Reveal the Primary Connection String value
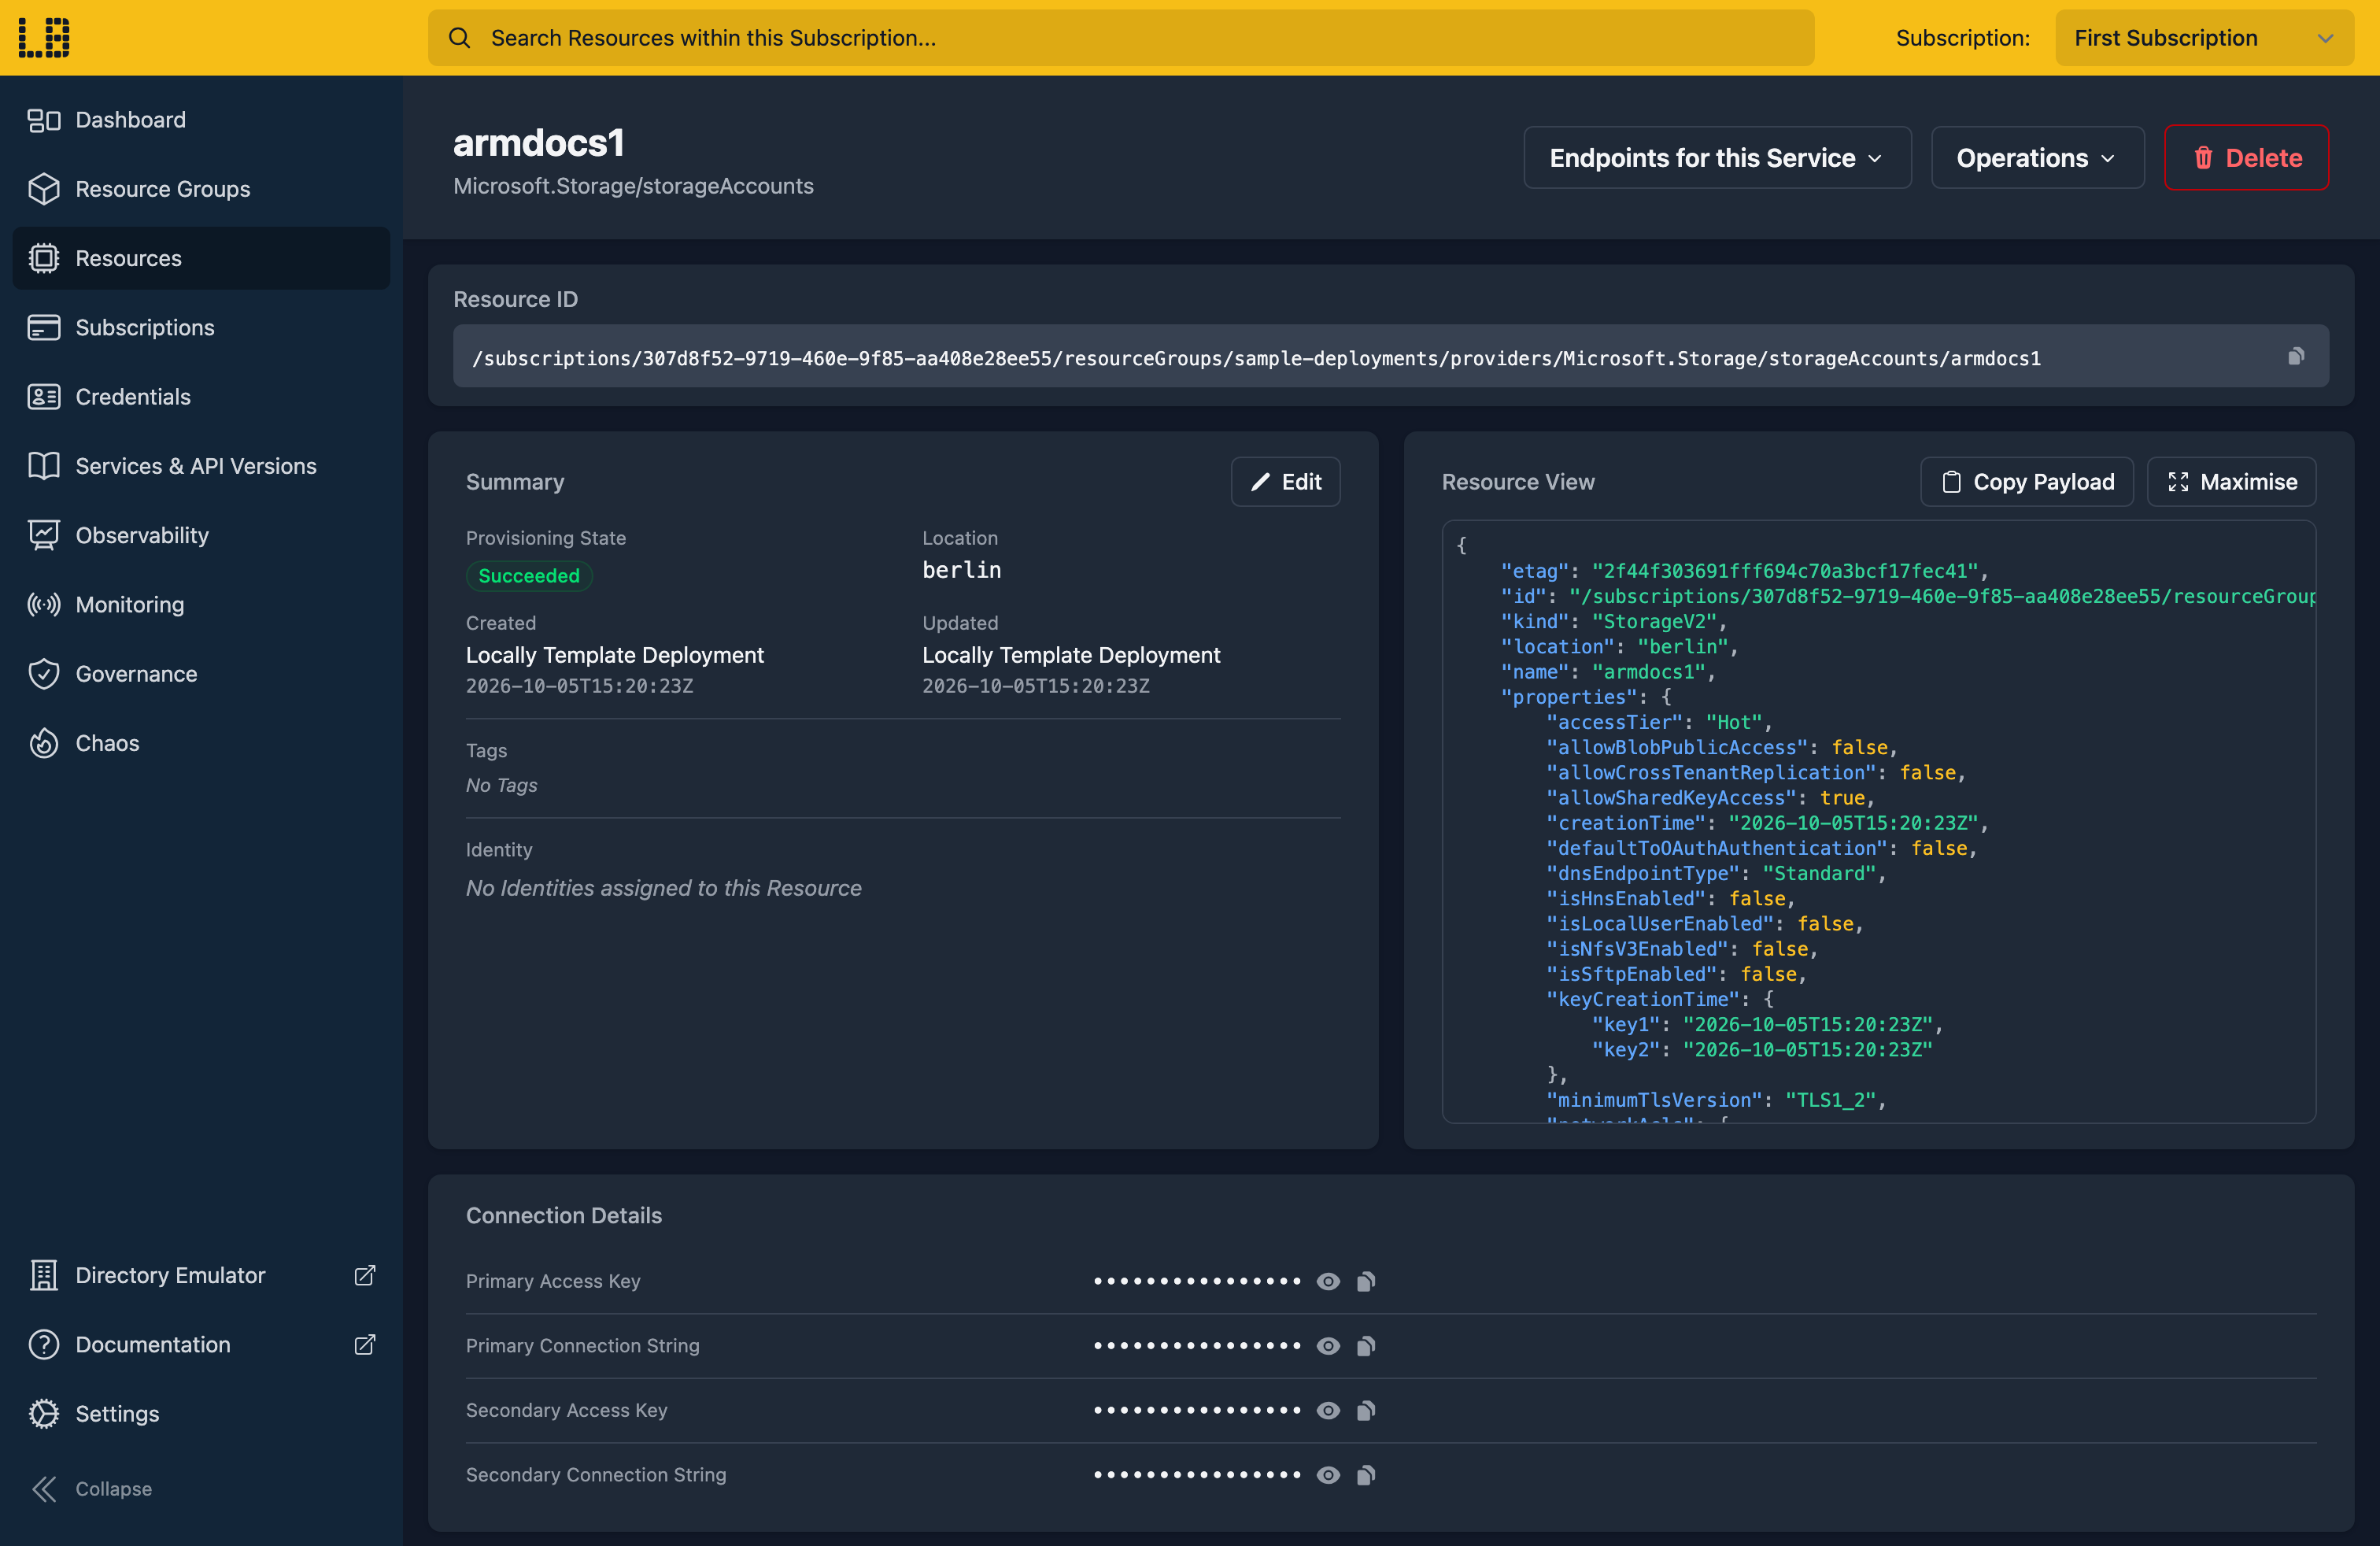The height and width of the screenshot is (1546, 2380). (x=1328, y=1346)
